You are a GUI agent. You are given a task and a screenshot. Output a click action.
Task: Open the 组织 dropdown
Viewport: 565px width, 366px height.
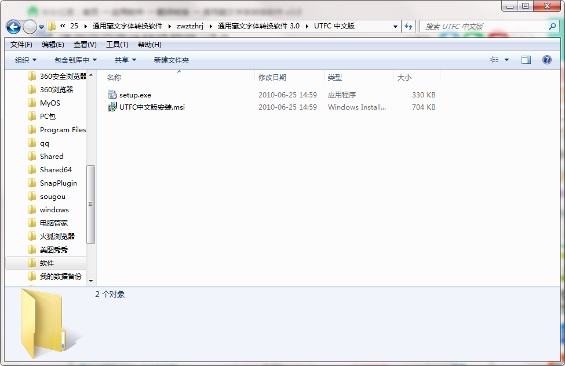(25, 60)
